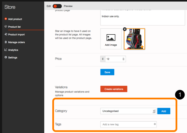Click the Price label text
Image resolution: width=187 pixels, height=133 pixels.
[58, 59]
